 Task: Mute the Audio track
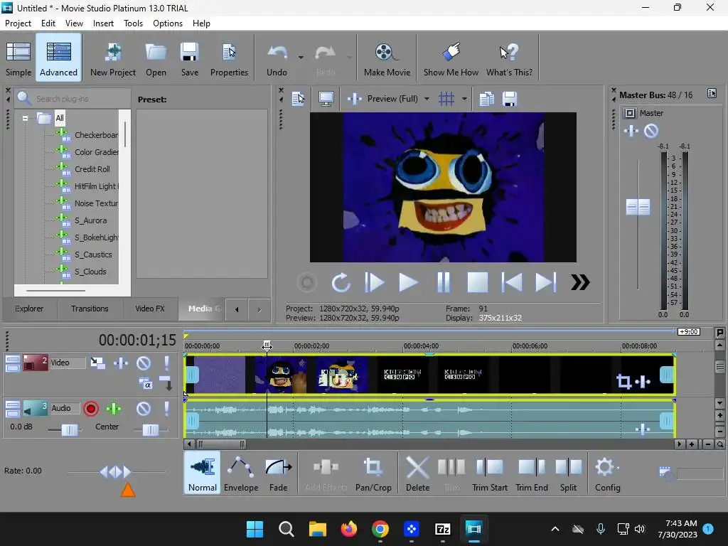[x=144, y=409]
